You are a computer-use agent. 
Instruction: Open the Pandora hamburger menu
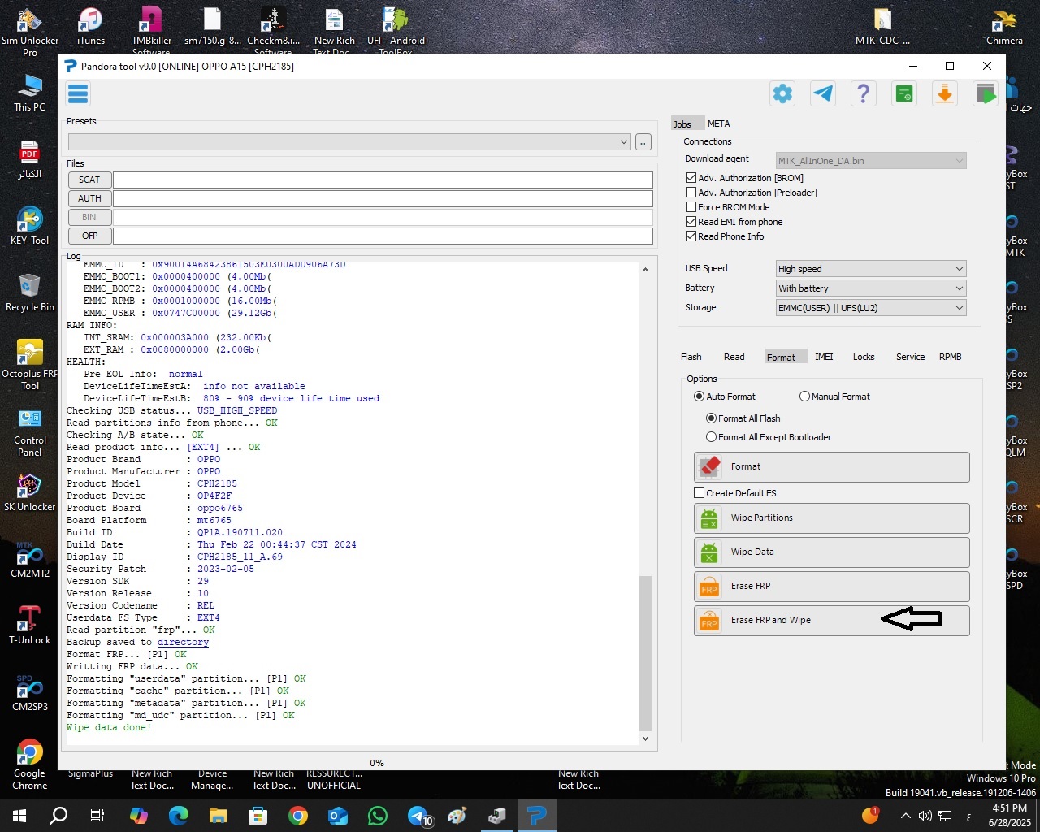pyautogui.click(x=78, y=94)
